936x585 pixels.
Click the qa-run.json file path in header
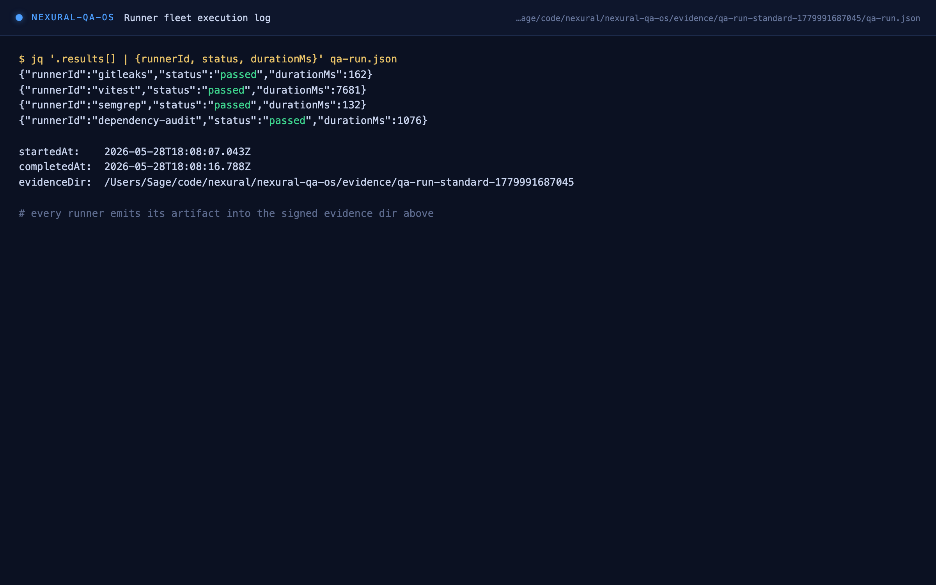(718, 18)
